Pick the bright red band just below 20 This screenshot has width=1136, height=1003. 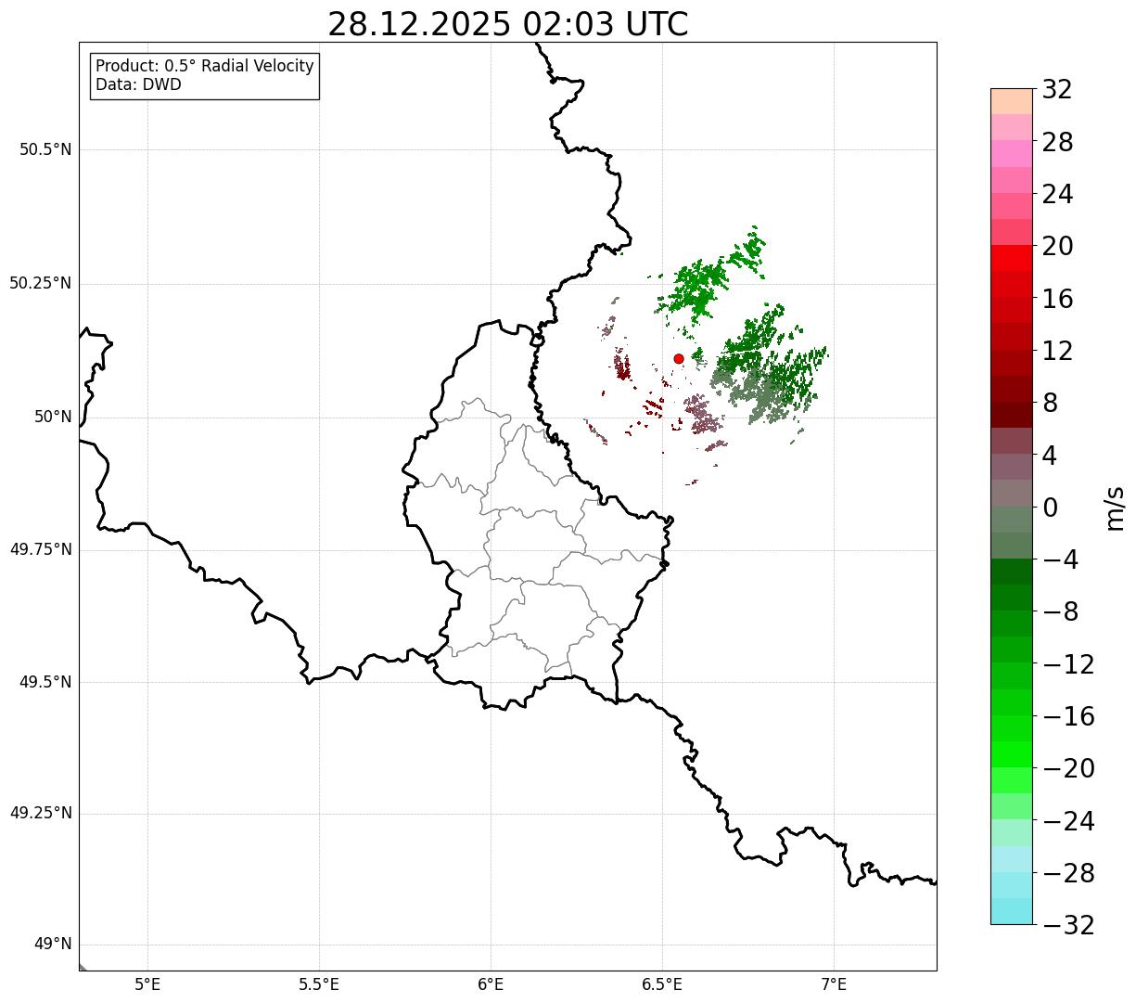(x=1012, y=258)
